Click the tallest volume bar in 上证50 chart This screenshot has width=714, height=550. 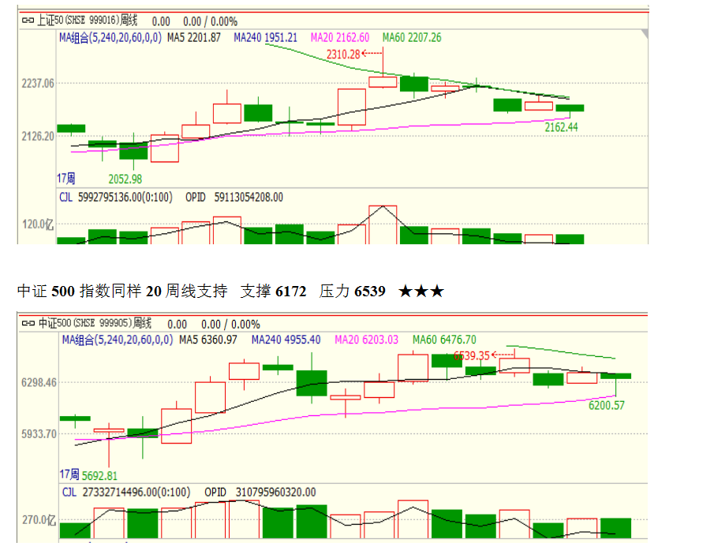click(383, 225)
